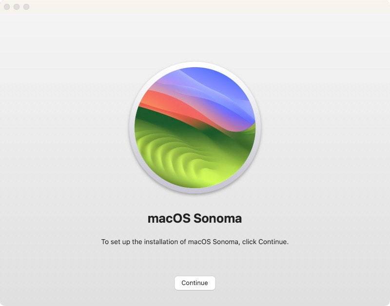Click the word macOS in bold heading
Image resolution: width=390 pixels, height=306 pixels.
tap(169, 218)
